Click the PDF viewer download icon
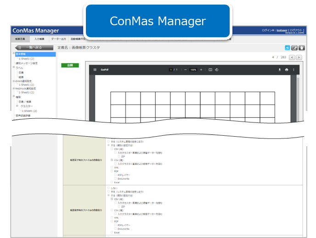The width and height of the screenshot is (316, 238). (x=279, y=70)
